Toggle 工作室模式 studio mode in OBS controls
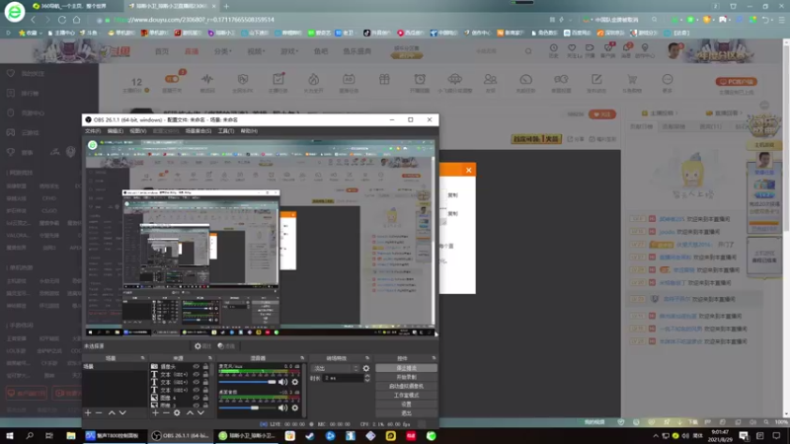The width and height of the screenshot is (790, 444). pos(406,396)
